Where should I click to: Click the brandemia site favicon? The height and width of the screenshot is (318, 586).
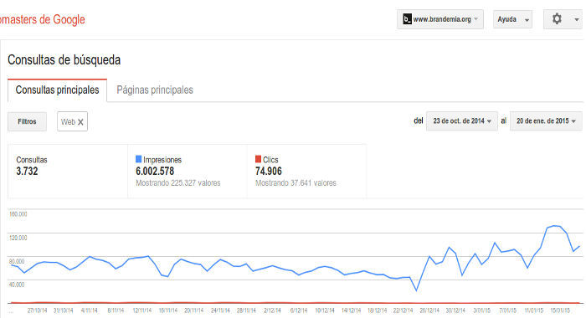pos(407,19)
